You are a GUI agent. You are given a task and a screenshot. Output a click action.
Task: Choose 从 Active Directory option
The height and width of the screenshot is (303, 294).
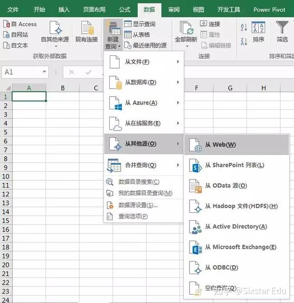(x=237, y=227)
